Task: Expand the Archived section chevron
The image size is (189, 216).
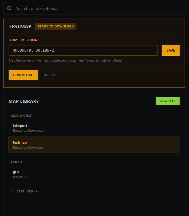Action: 13,191
